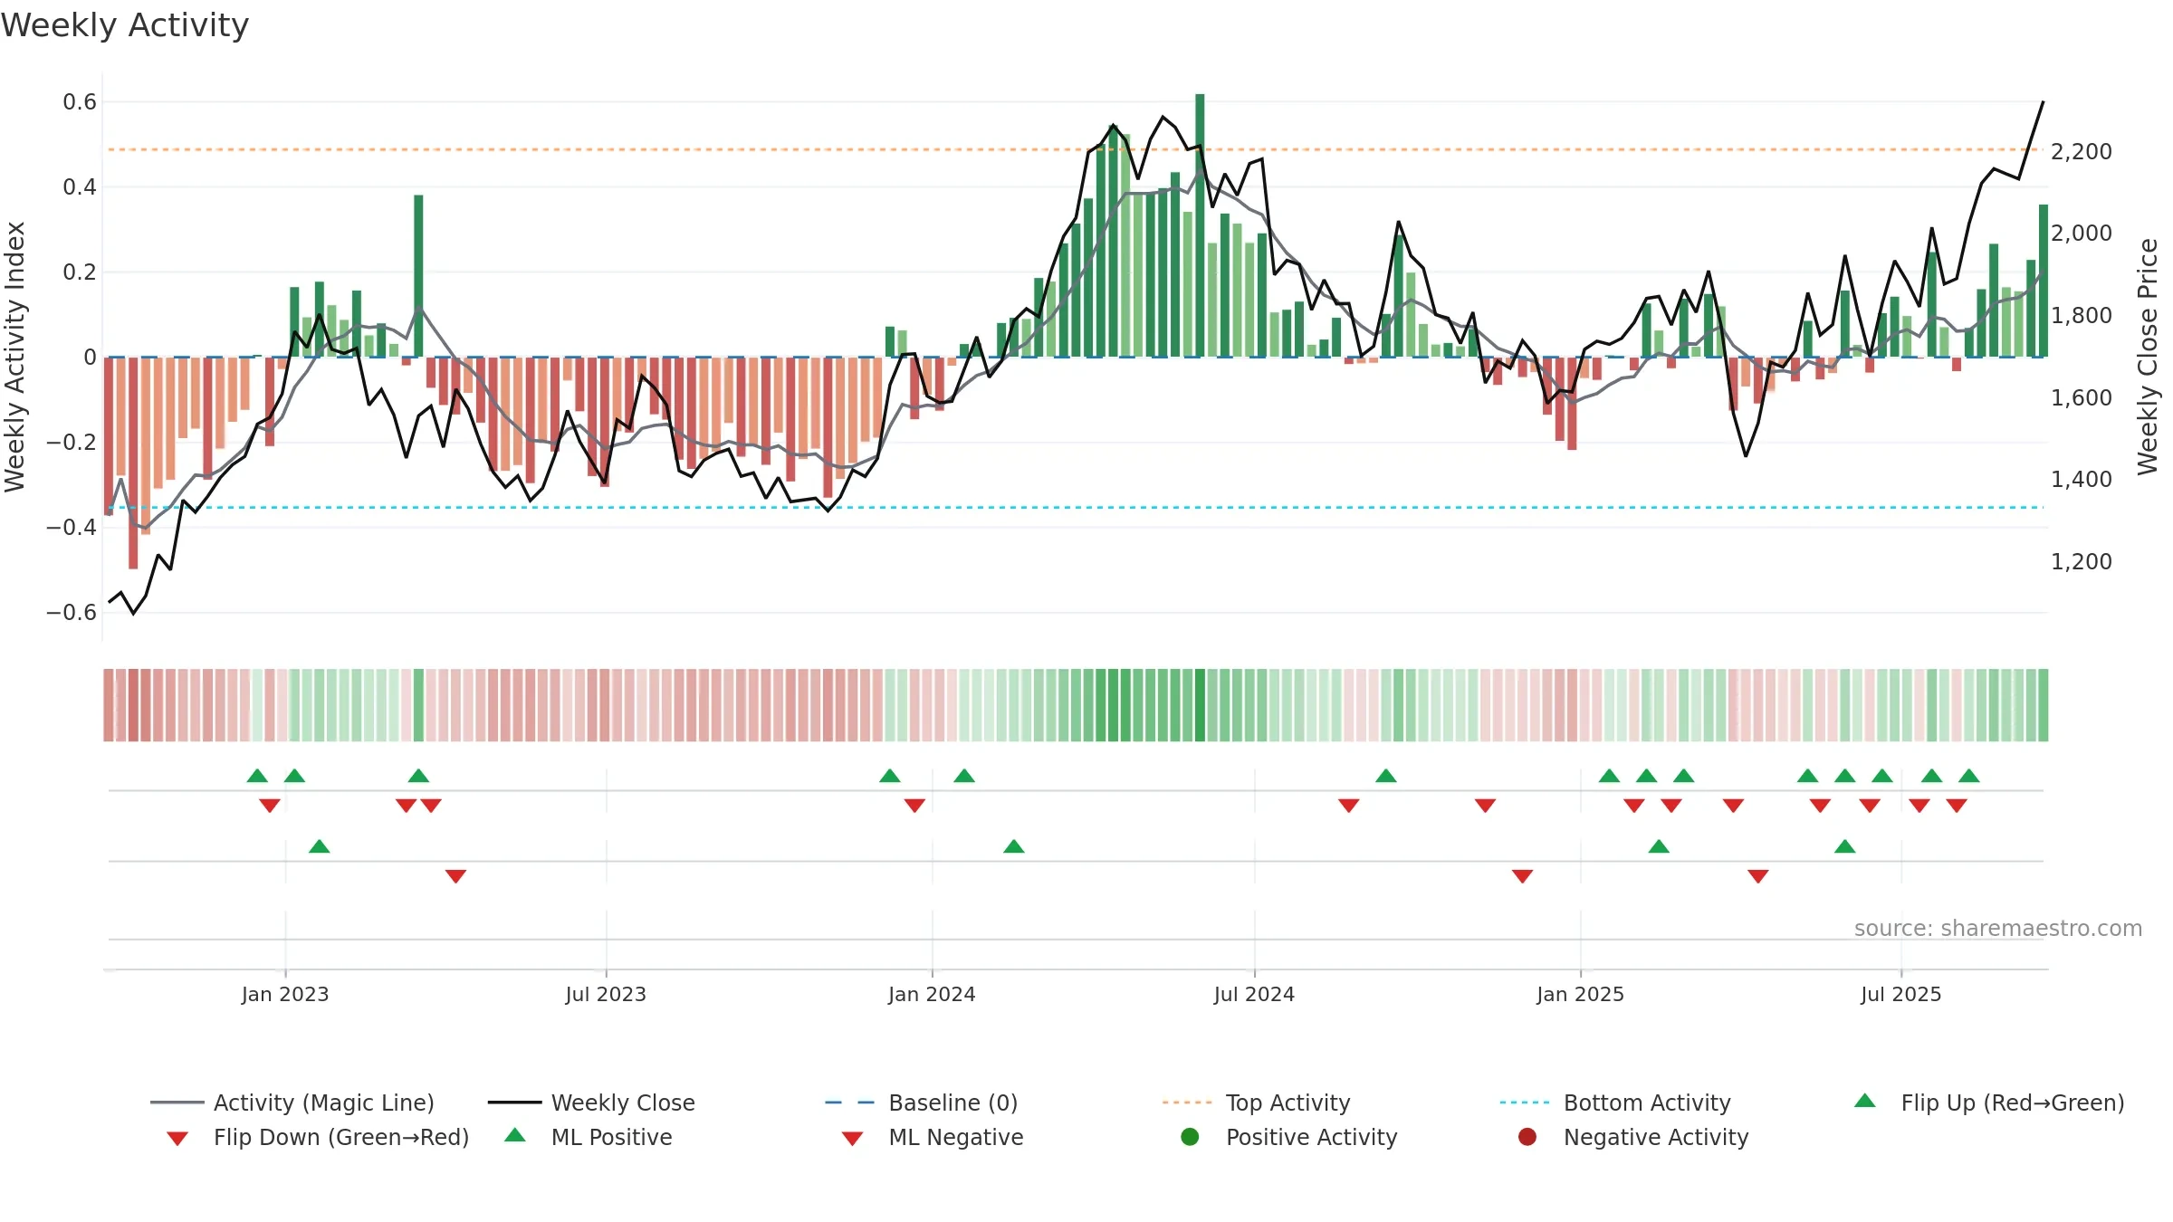Image resolution: width=2173 pixels, height=1222 pixels.
Task: Click the Weekly Activity Index axis title
Action: [x=14, y=357]
